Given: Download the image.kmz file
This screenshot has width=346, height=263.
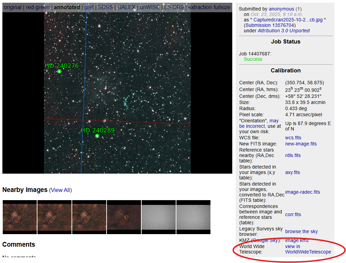Looking at the screenshot, I should pyautogui.click(x=297, y=240).
